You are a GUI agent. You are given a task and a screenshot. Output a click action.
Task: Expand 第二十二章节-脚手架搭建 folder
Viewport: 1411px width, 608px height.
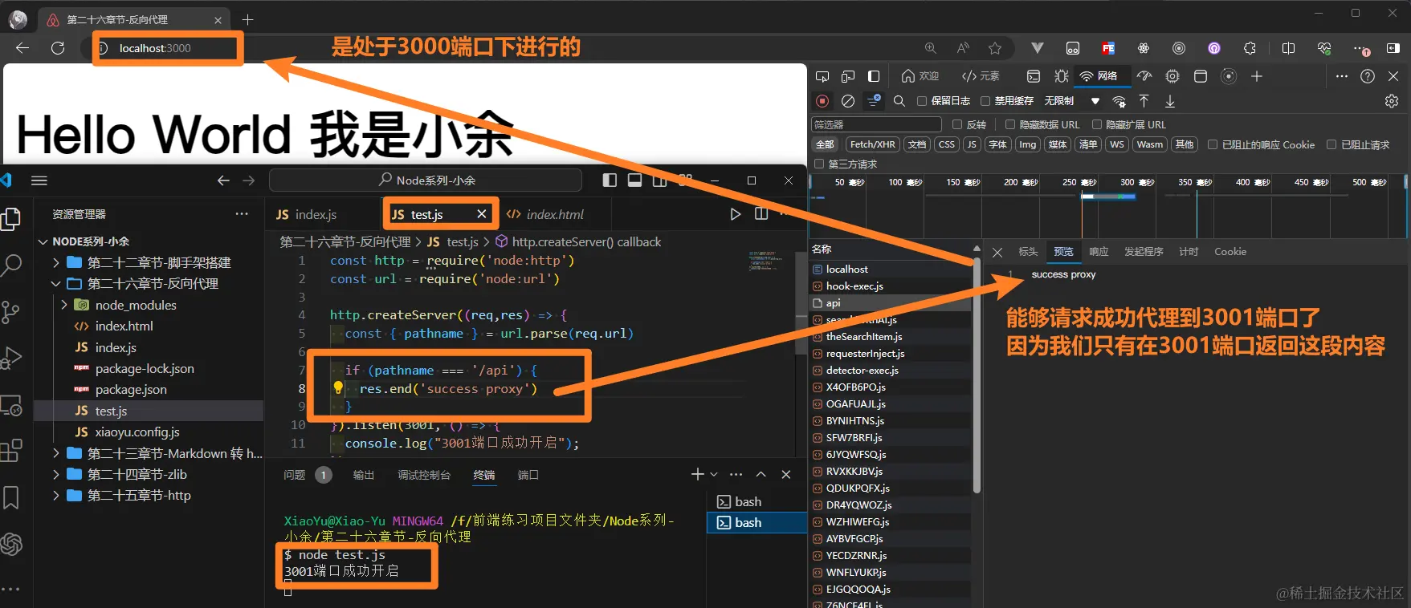point(56,262)
